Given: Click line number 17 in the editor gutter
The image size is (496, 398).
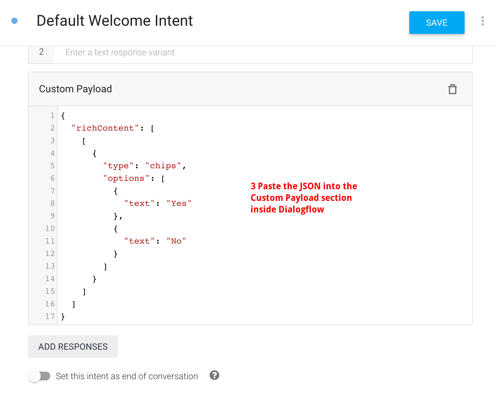Looking at the screenshot, I should (x=50, y=316).
